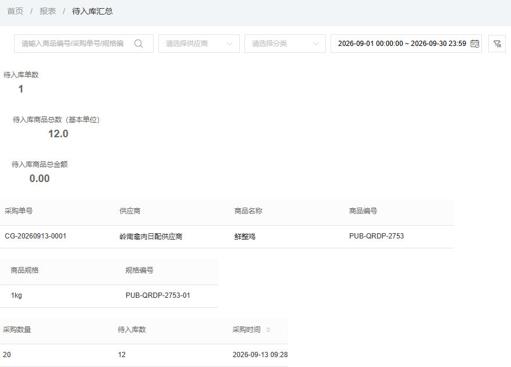The height and width of the screenshot is (367, 511).
Task: Open the 请选择供应商 dropdown
Action: point(199,44)
